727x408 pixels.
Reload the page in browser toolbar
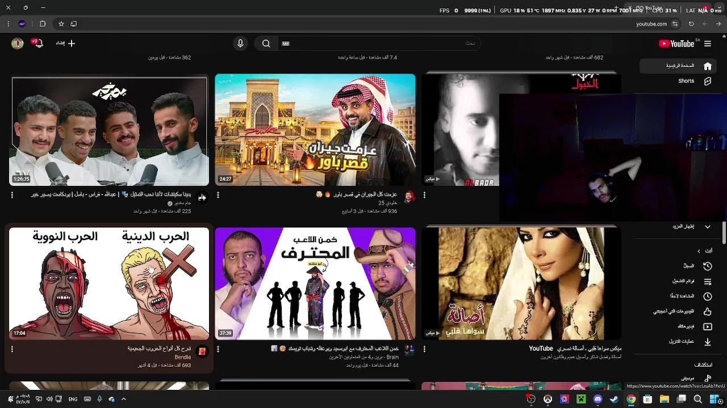[691, 24]
